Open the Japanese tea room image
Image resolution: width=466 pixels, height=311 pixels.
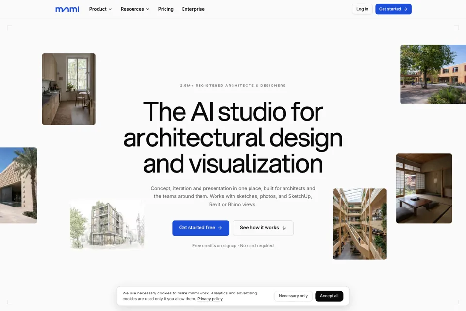tap(424, 188)
